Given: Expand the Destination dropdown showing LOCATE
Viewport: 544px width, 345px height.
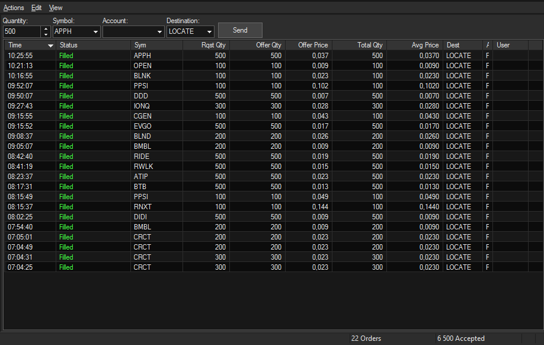Looking at the screenshot, I should click(209, 32).
